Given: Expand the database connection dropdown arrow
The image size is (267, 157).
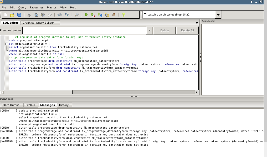Looking at the screenshot, I should tap(218, 15).
